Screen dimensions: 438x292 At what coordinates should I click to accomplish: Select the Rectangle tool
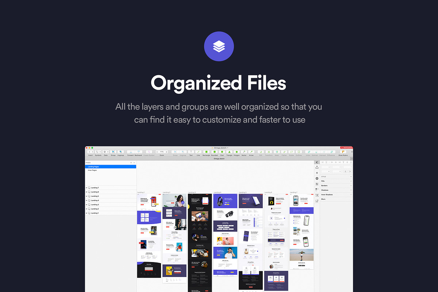click(206, 152)
